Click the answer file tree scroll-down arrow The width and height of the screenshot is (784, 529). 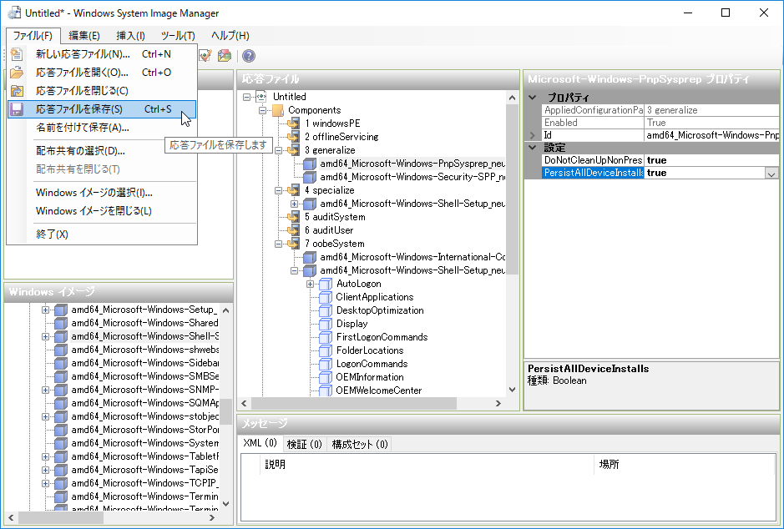[512, 390]
